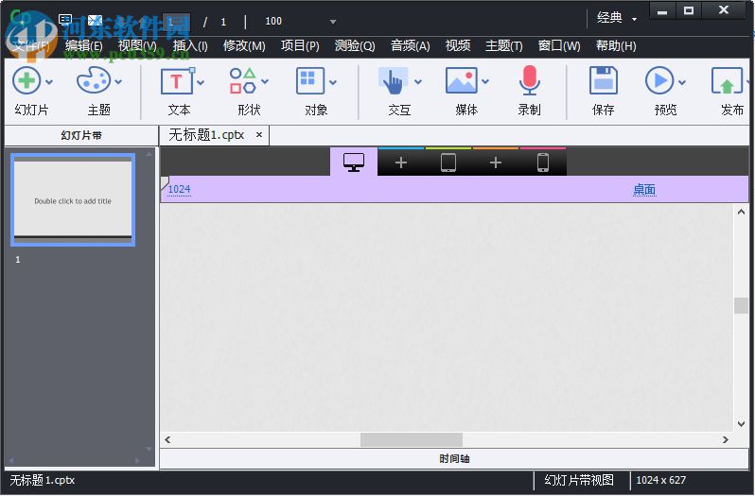Screen dimensions: 755x496
Task: Click the 幻灯片带 panel header
Action: 81,135
